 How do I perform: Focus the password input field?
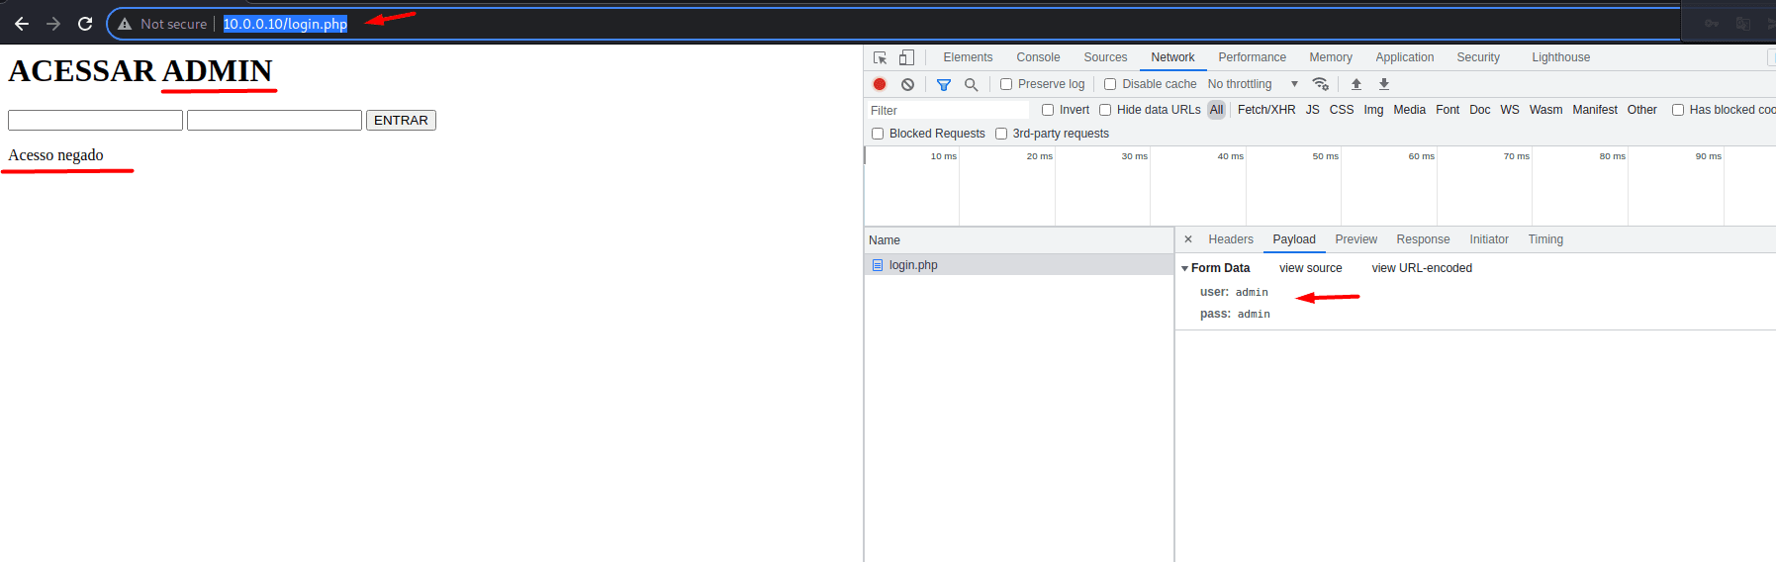274,120
